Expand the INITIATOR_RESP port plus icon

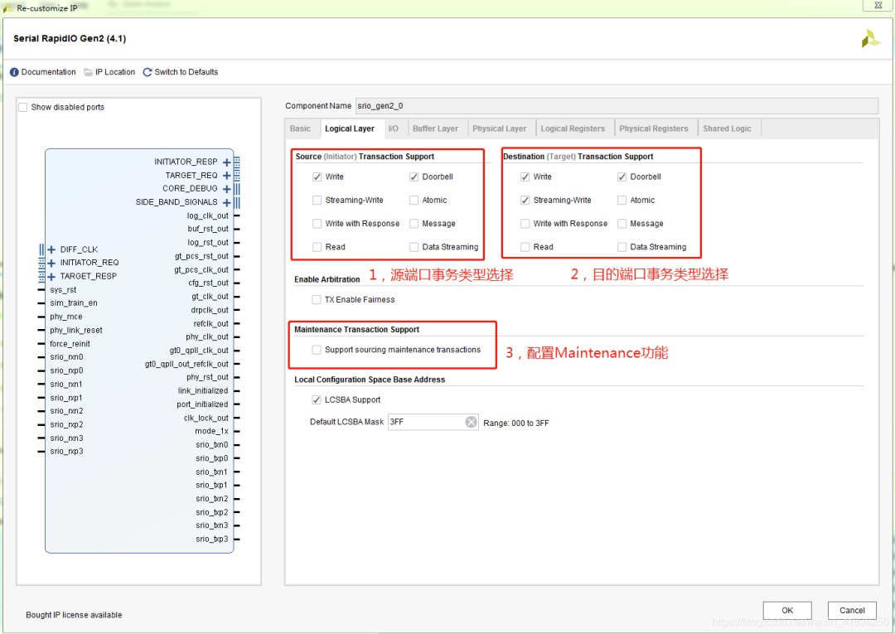click(x=226, y=162)
